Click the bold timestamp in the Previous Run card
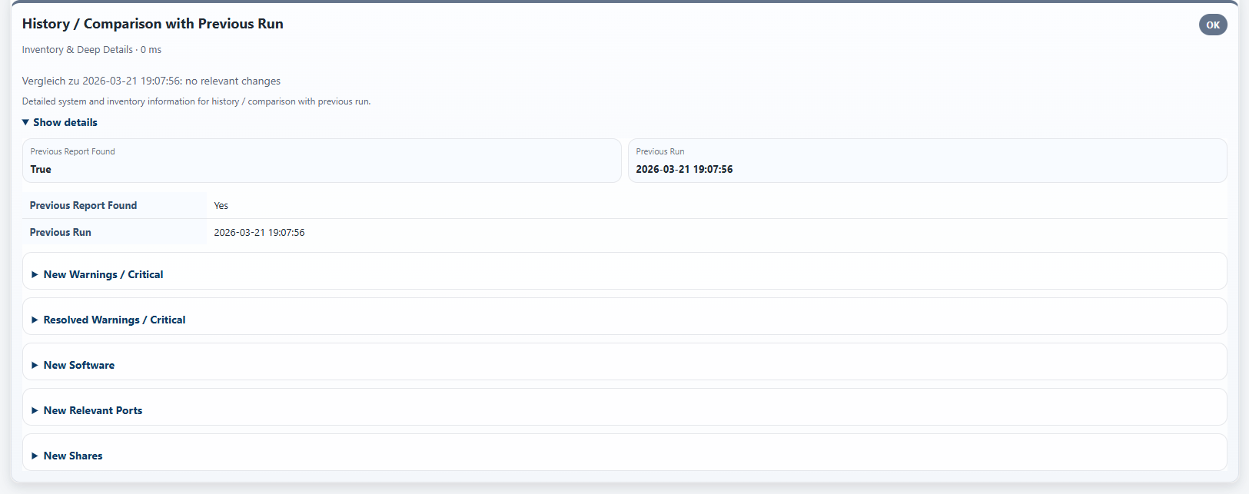Viewport: 1249px width, 494px height. point(684,169)
